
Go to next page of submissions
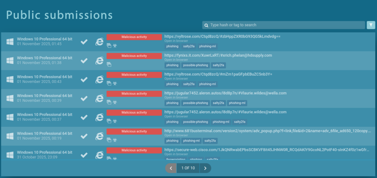[205, 168]
